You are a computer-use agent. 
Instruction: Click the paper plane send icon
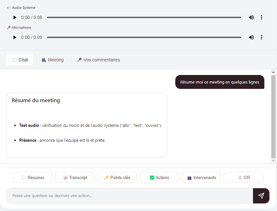click(261, 195)
